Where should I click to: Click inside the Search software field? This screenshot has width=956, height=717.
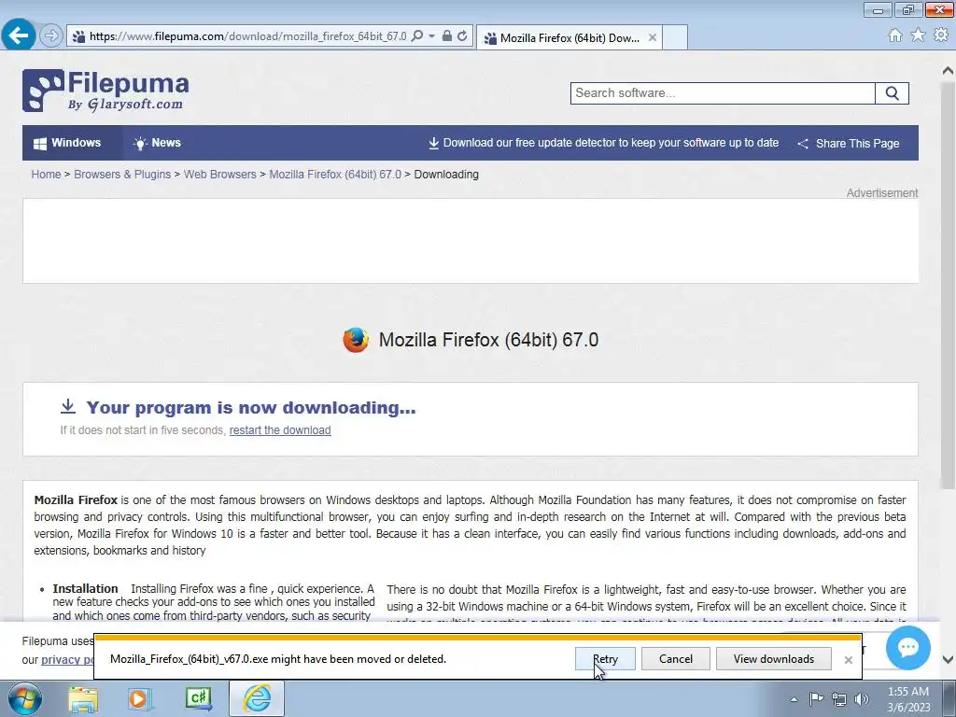pos(723,93)
